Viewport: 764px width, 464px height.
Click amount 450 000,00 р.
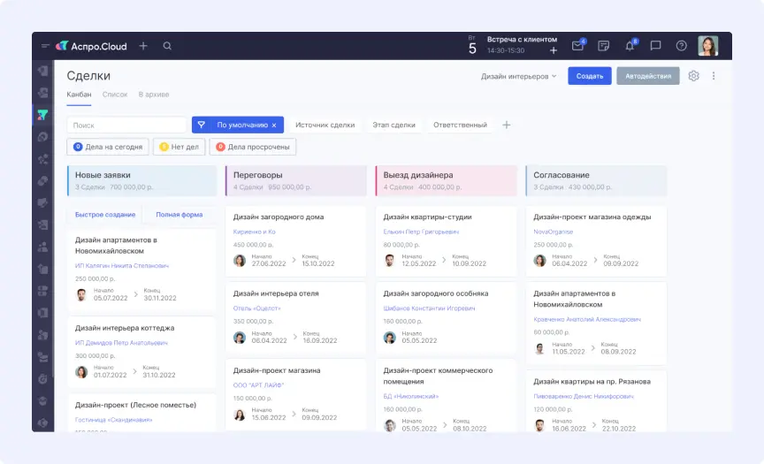(253, 245)
